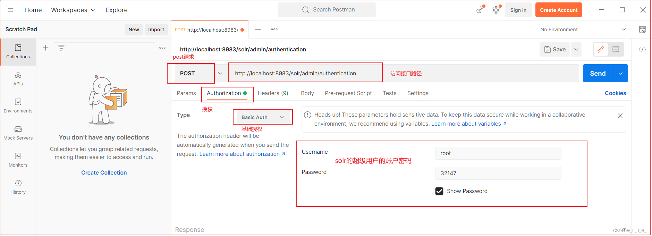
Task: Open the settings gear icon
Action: tap(496, 10)
